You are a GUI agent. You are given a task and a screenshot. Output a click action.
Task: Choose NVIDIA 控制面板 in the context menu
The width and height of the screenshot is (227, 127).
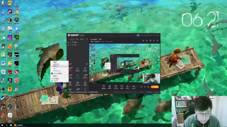click(x=59, y=73)
